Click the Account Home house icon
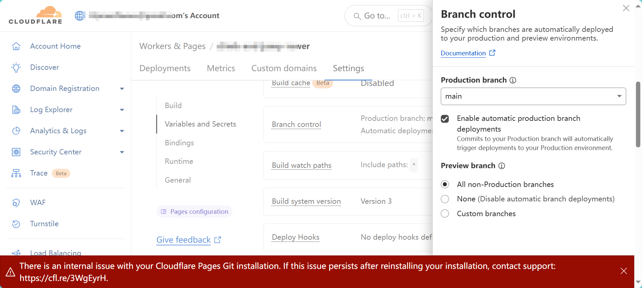 tap(16, 46)
